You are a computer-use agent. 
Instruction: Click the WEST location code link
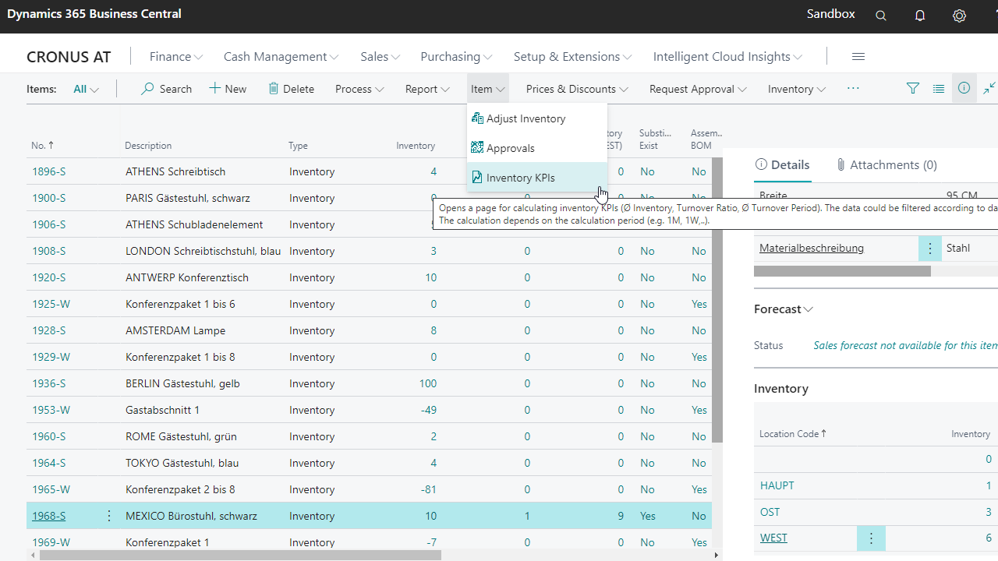tap(773, 538)
